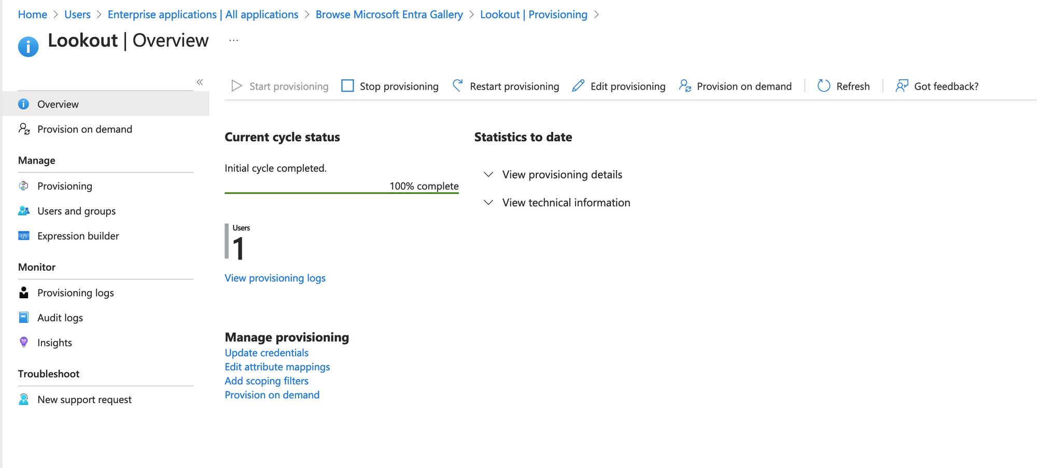Screen dimensions: 1037x468
Task: Open Provisioning logs in Monitor section
Action: click(75, 292)
